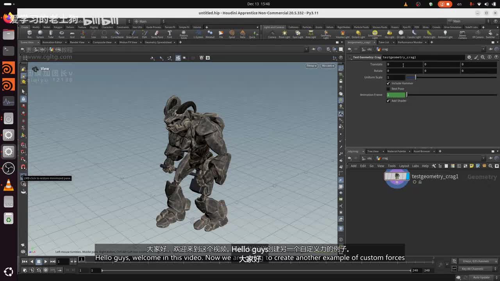Add a Camera from the shelf
Viewport: 500px width, 281px height.
[x=272, y=34]
